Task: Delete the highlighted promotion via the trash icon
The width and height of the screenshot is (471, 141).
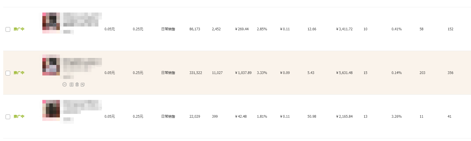Action: click(x=77, y=84)
